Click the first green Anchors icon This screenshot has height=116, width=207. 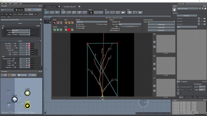point(55,30)
